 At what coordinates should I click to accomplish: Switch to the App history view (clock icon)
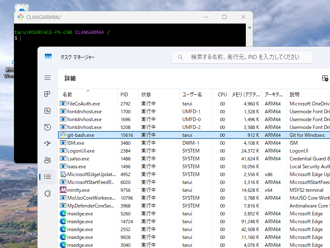point(47,127)
